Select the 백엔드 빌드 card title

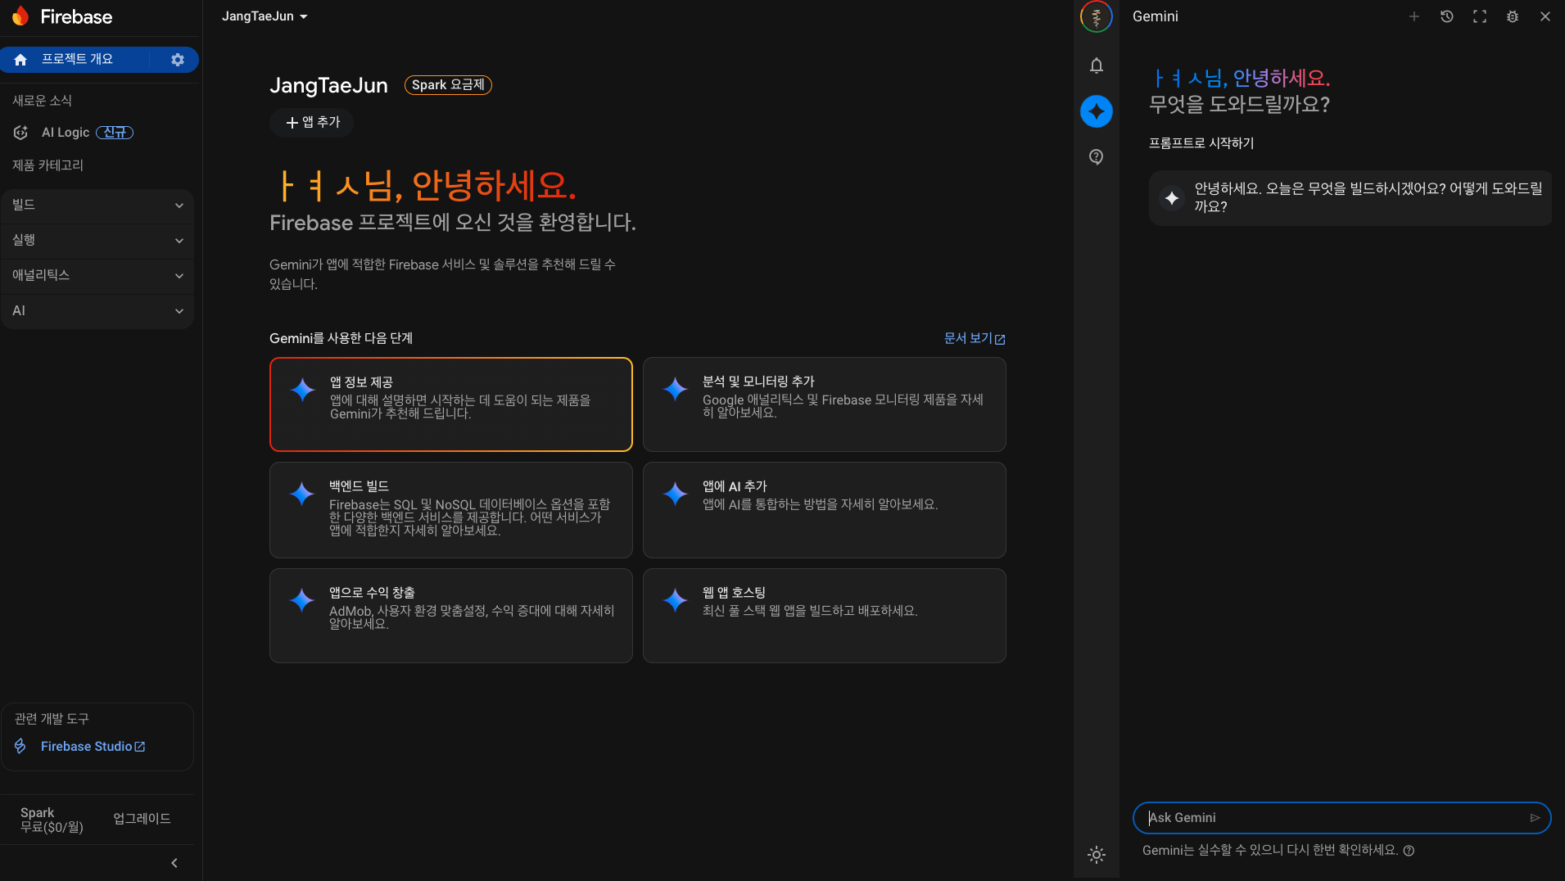[x=359, y=486]
